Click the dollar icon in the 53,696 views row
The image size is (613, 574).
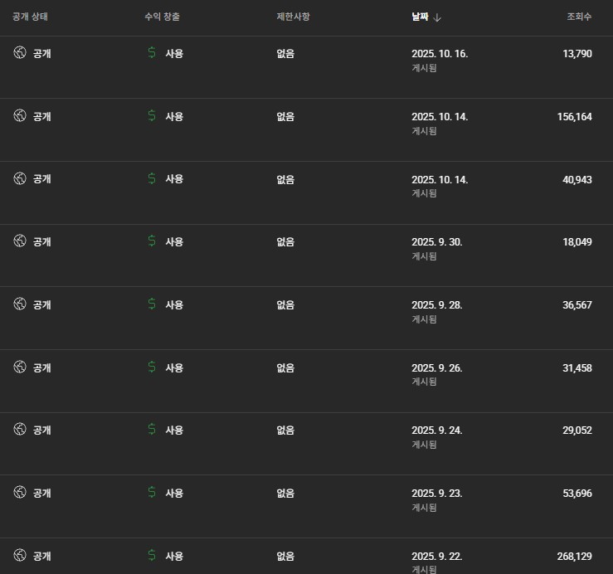click(152, 493)
